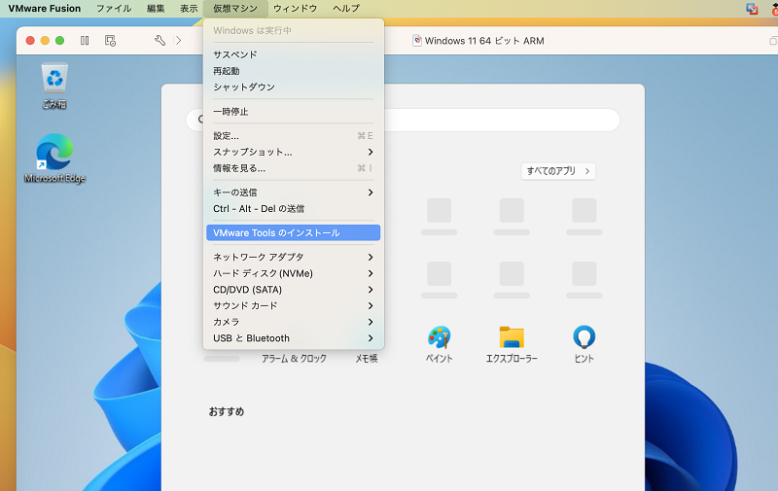Viewport: 778px width, 491px height.
Task: Click the Windows 11 64 ビット ARM title
Action: click(484, 41)
